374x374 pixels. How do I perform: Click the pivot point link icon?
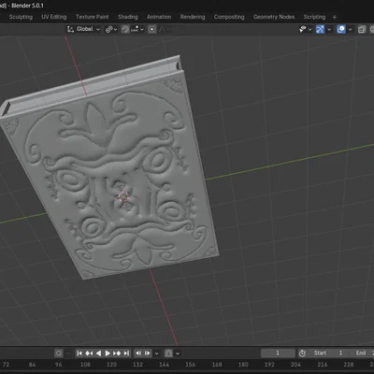coord(111,29)
